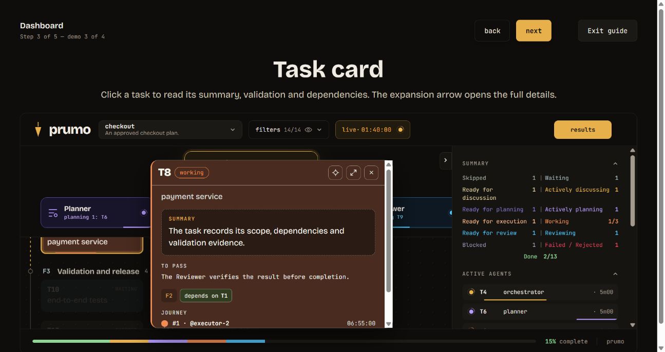Select the T4 orchestrator agent row
The height and width of the screenshot is (352, 665).
(x=540, y=293)
